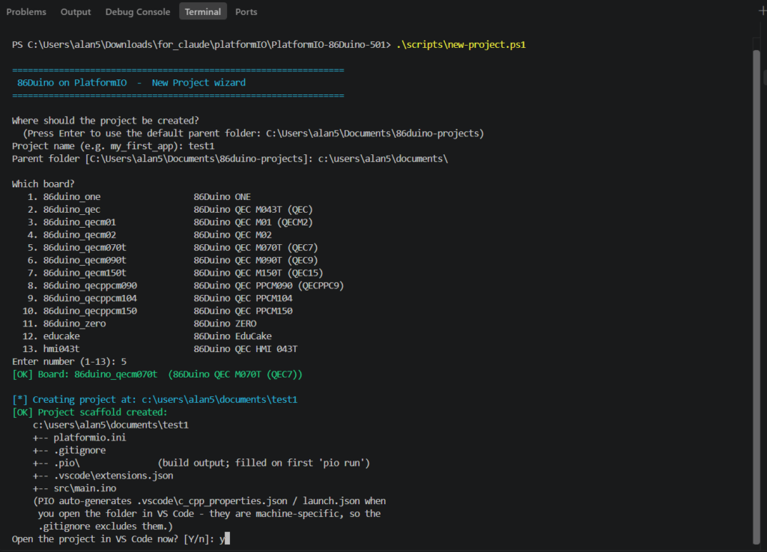Switch to the Problems tab

pyautogui.click(x=26, y=12)
